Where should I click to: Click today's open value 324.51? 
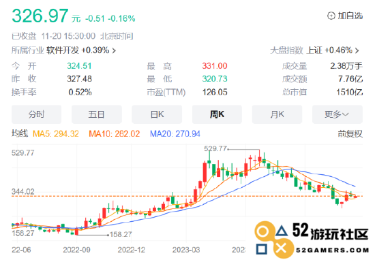(79, 66)
